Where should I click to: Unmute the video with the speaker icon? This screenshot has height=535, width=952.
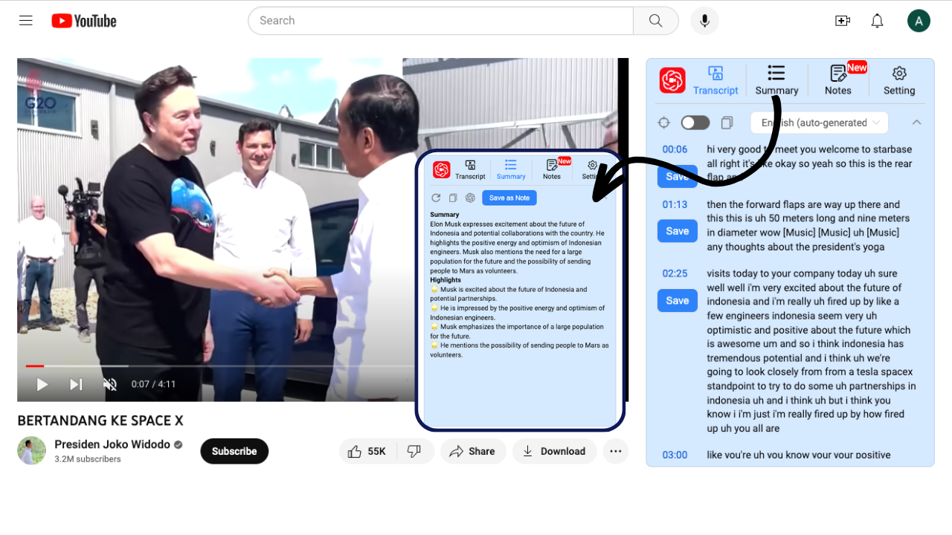coord(110,384)
